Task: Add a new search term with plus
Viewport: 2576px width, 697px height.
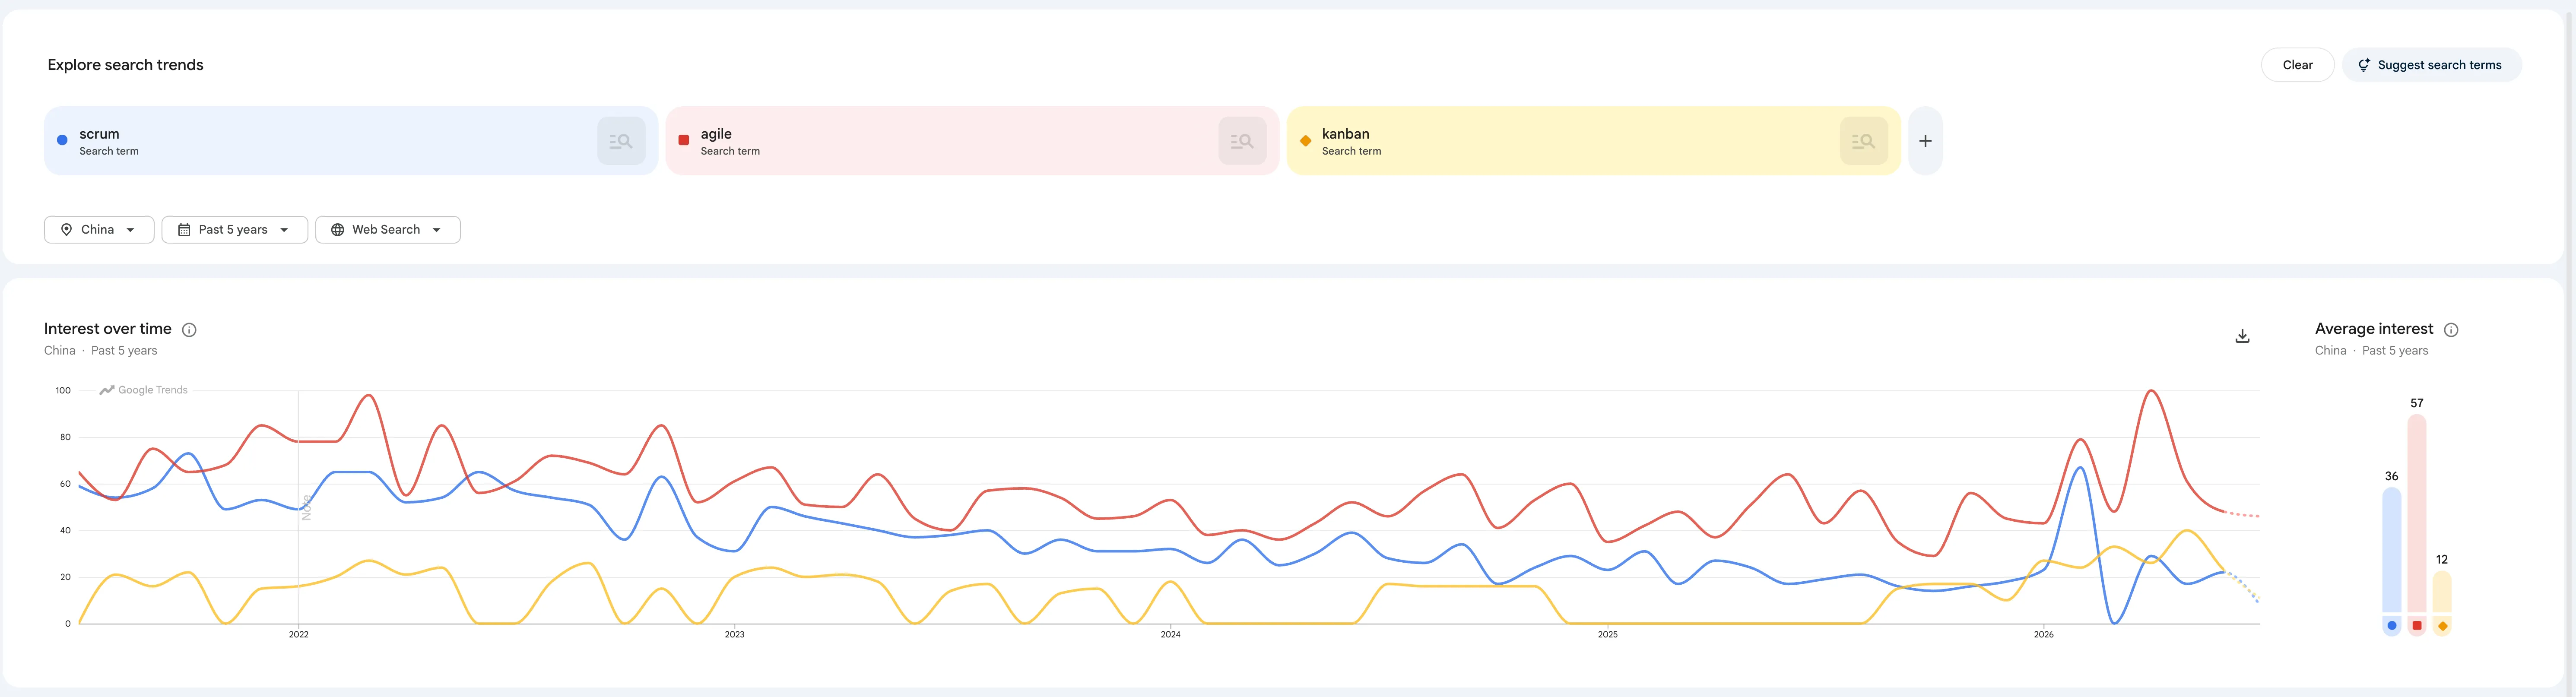Action: point(1925,141)
